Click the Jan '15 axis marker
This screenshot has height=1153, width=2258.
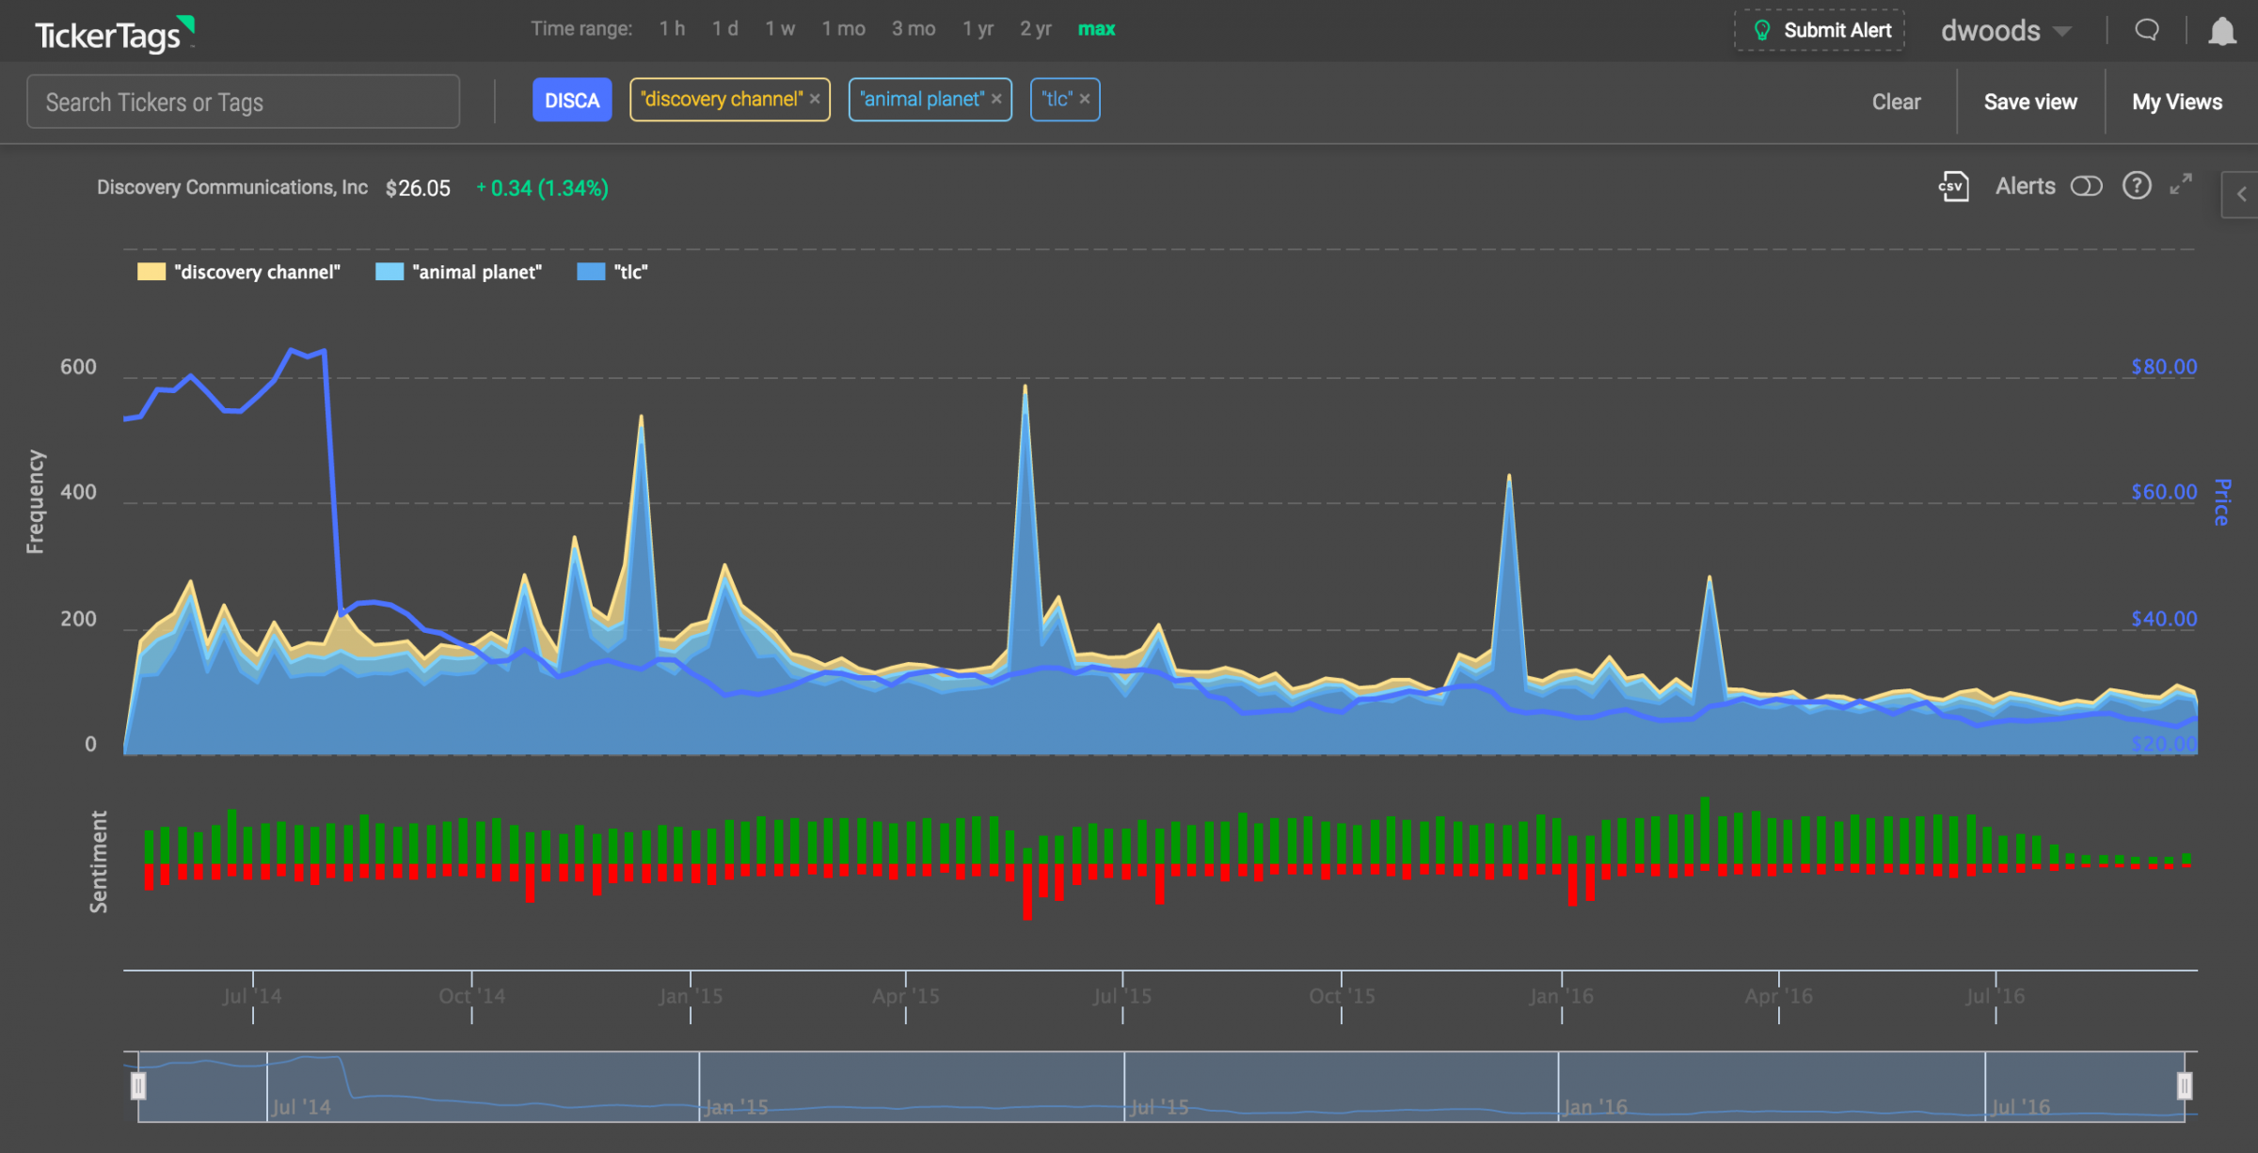pyautogui.click(x=691, y=996)
